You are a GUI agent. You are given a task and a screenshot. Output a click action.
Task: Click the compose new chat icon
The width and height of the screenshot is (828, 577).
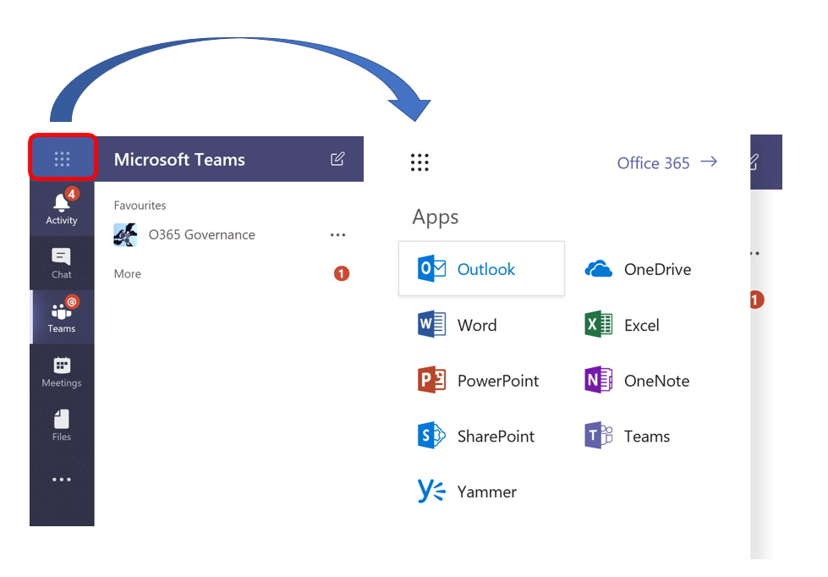pyautogui.click(x=337, y=159)
